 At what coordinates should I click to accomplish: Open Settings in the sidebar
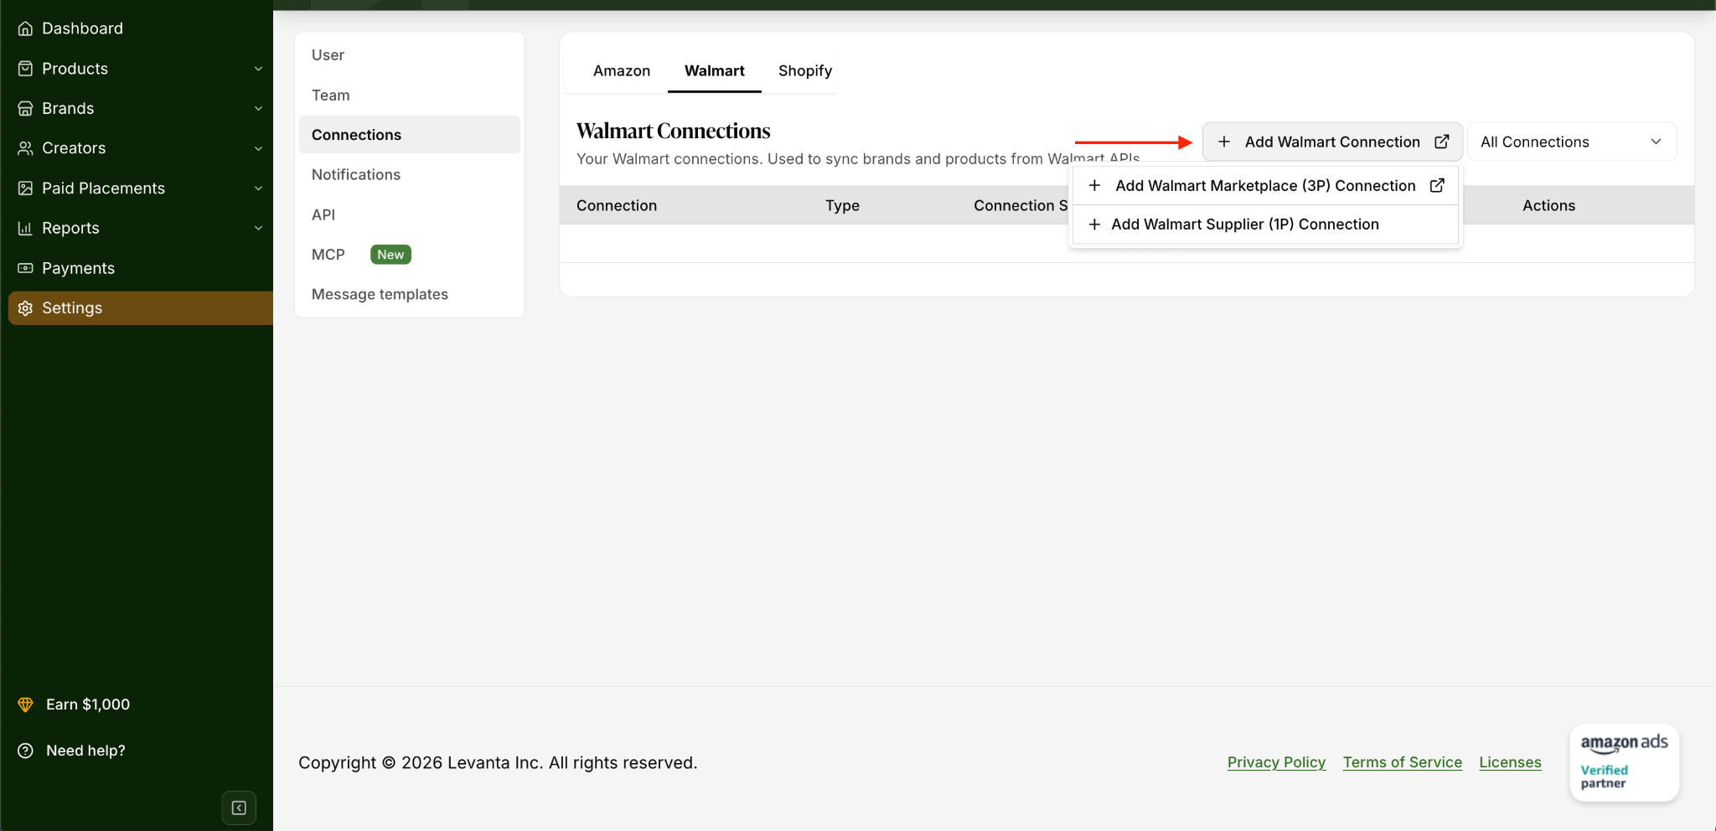(x=141, y=308)
